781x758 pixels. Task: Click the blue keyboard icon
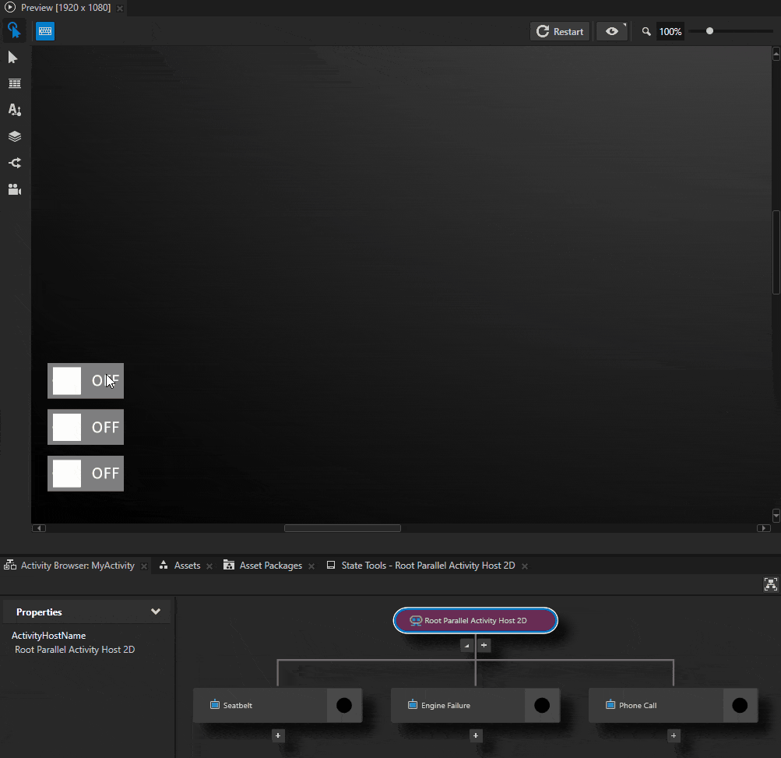coord(45,31)
